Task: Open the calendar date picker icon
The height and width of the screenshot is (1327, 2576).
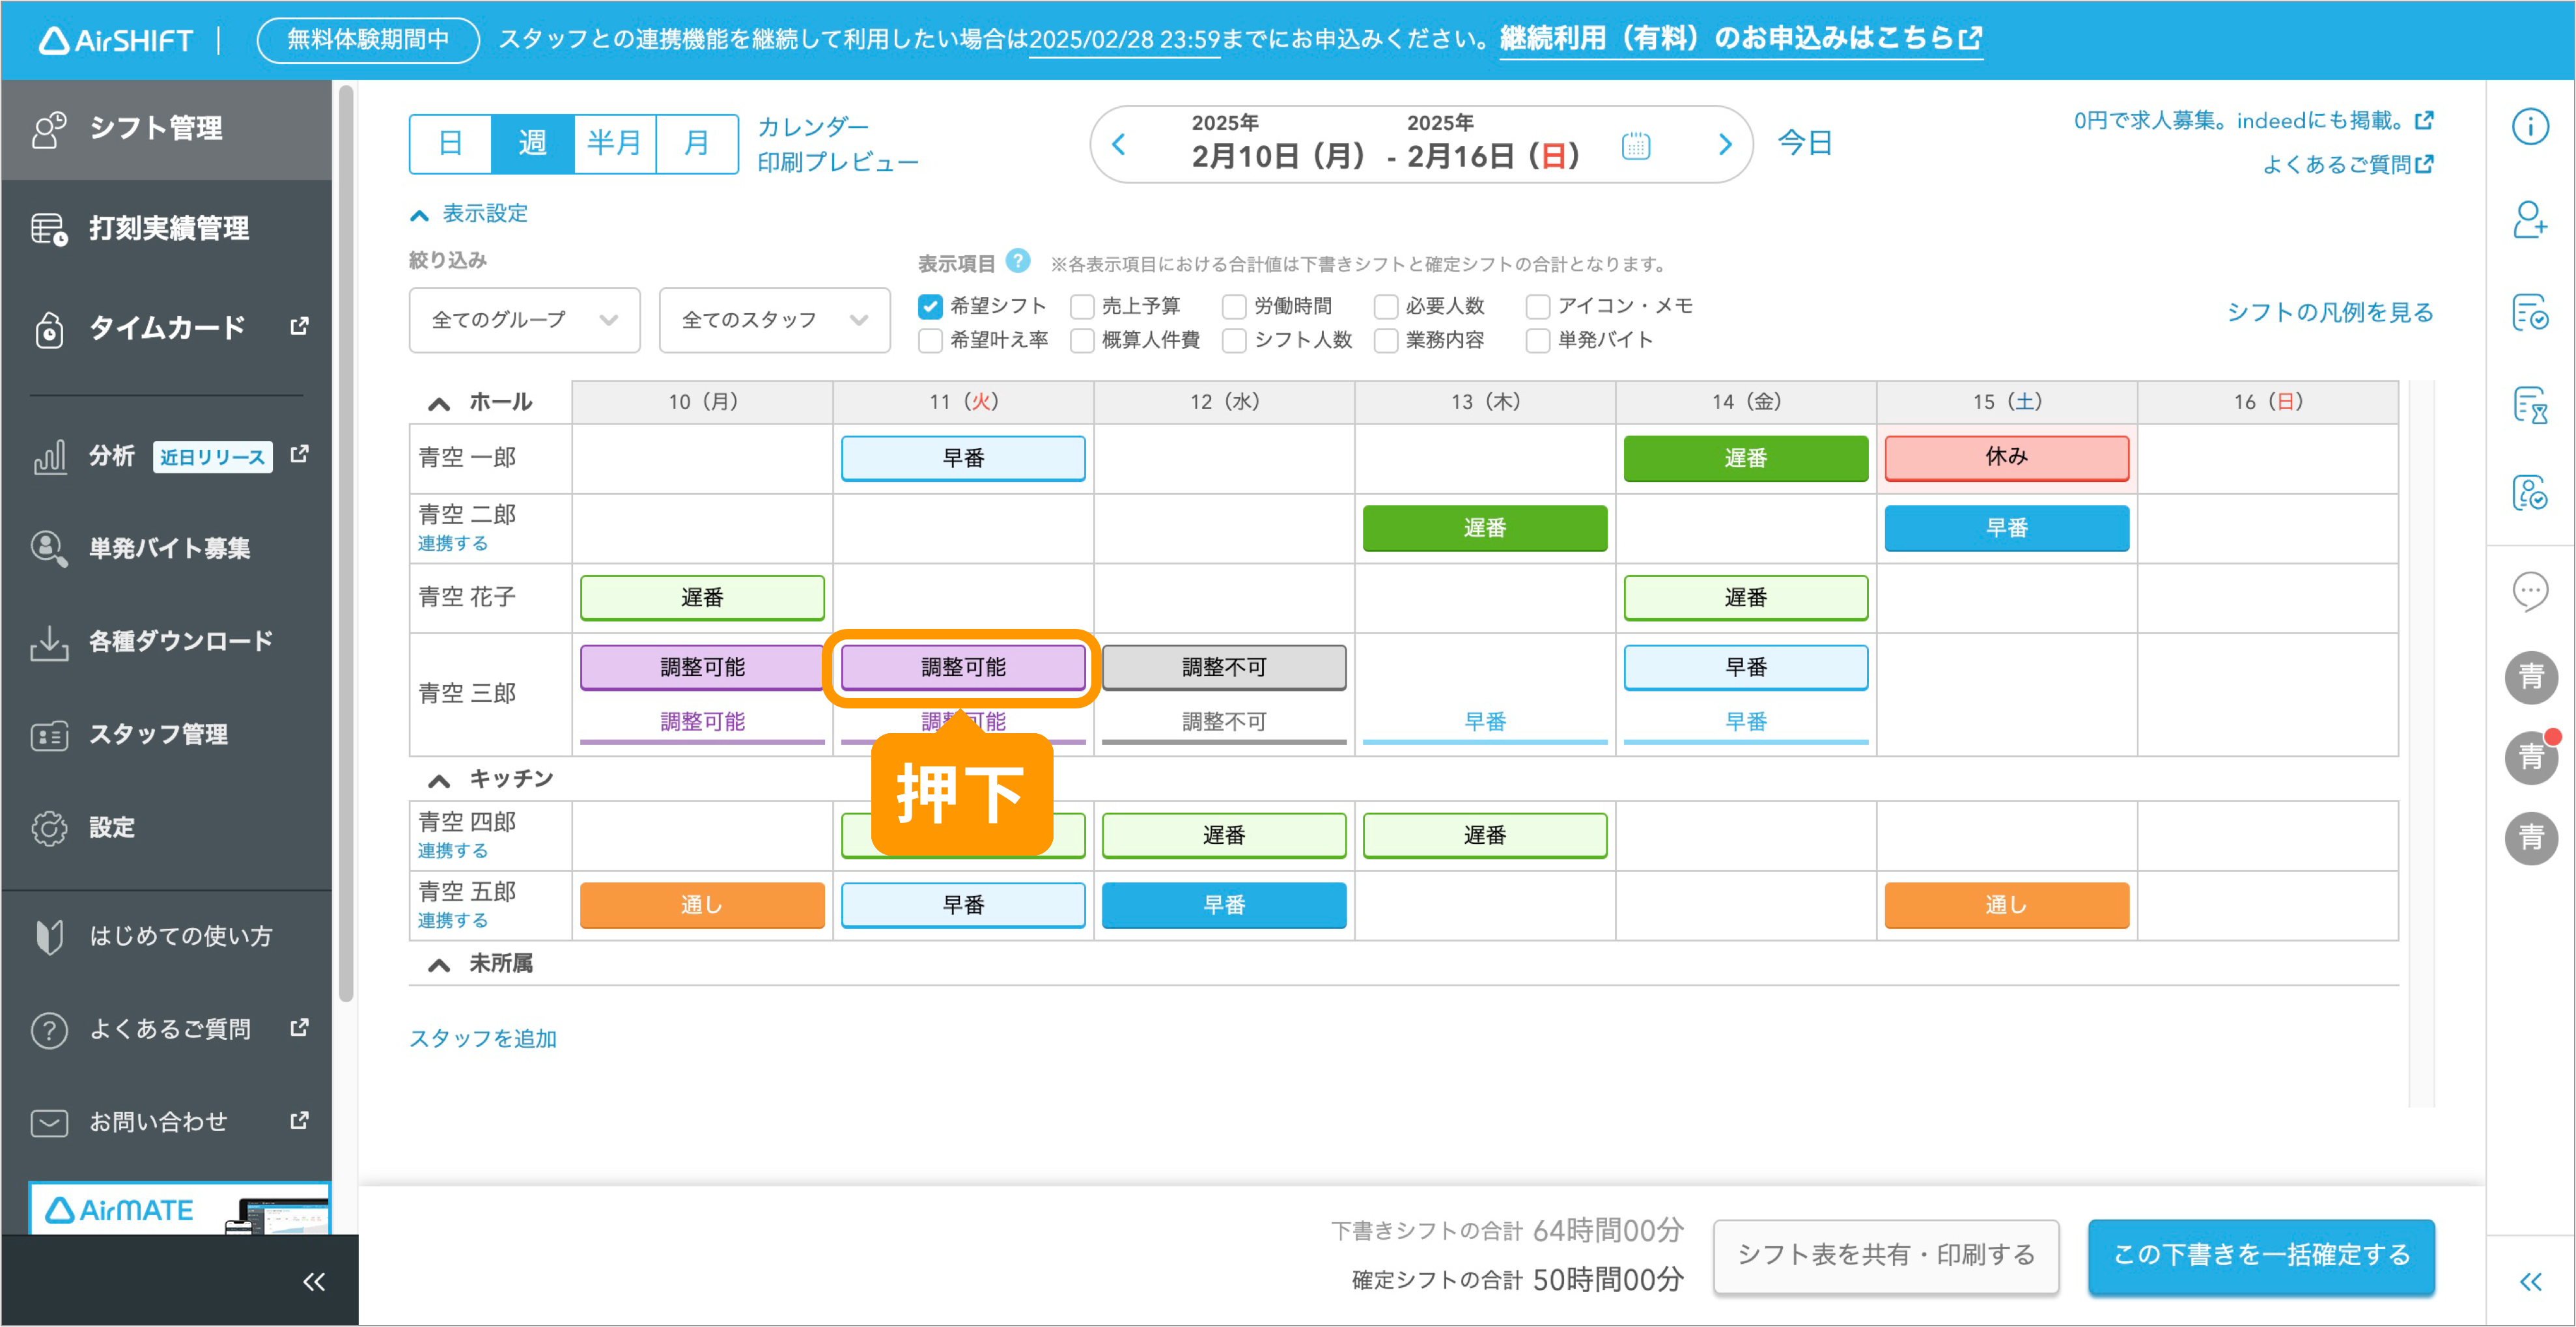Action: pyautogui.click(x=1635, y=146)
